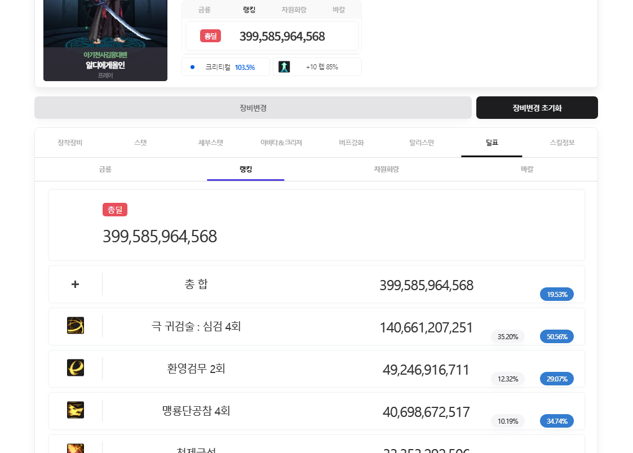Switch to the 스킬정보 tab
The width and height of the screenshot is (633, 453).
(x=562, y=143)
